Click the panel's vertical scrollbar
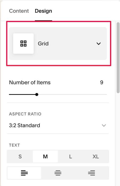Screen dimensions: 120x186 coord(118,58)
